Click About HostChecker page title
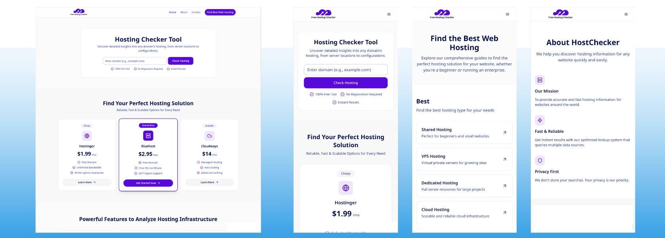665x238 pixels. point(583,42)
